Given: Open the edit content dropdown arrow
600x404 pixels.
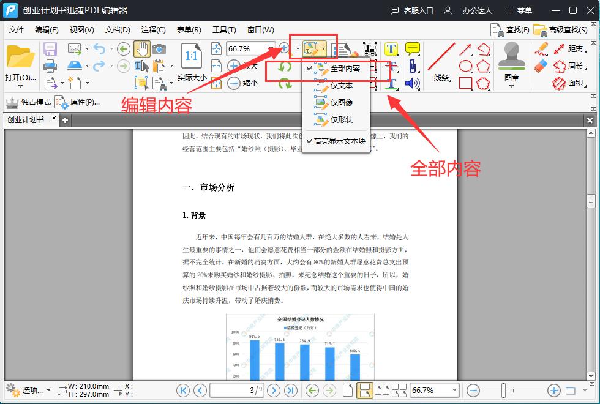Looking at the screenshot, I should [x=324, y=48].
